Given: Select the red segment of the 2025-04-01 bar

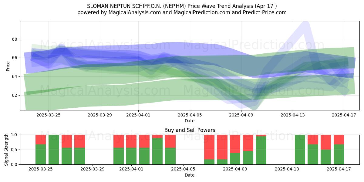Looking at the screenshot, I should point(131,141).
